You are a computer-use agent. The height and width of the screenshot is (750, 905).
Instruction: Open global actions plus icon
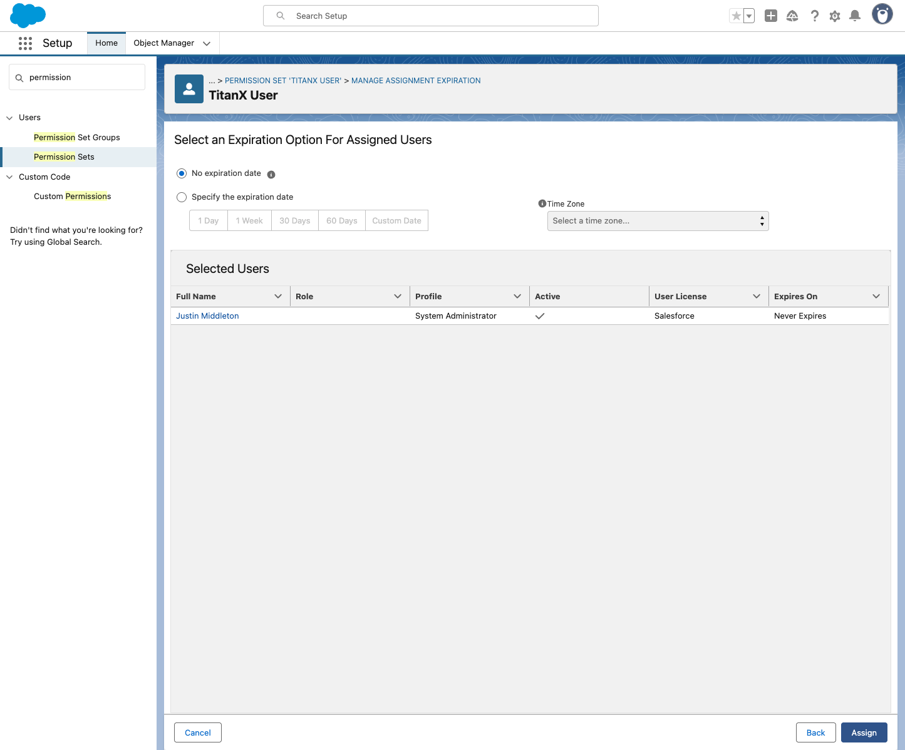pyautogui.click(x=771, y=16)
